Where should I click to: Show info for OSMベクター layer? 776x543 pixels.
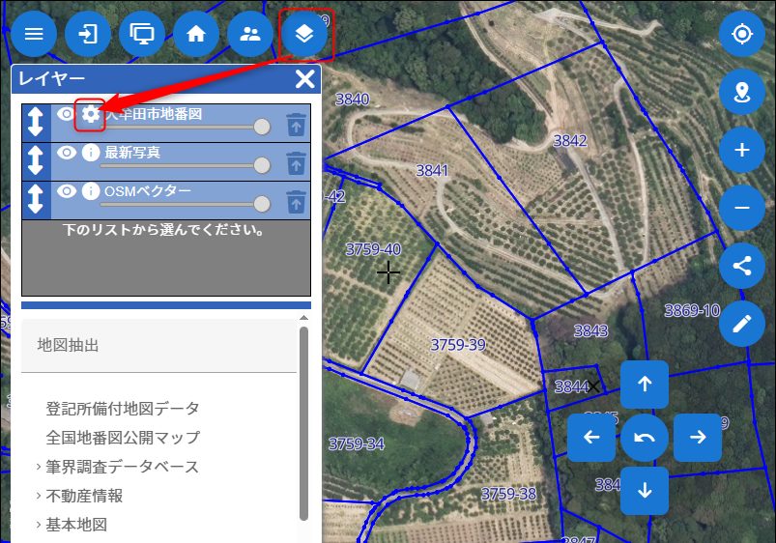(91, 191)
